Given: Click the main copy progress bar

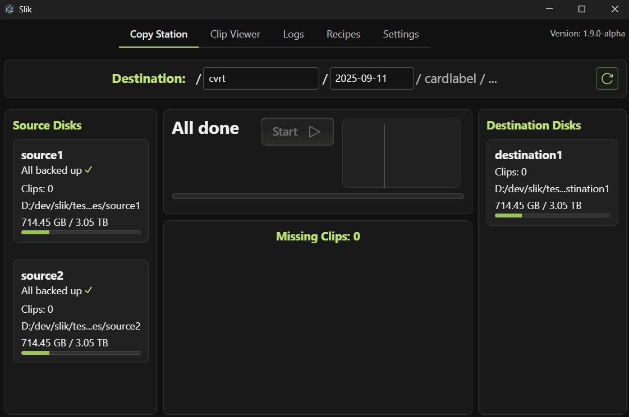Looking at the screenshot, I should coord(318,196).
